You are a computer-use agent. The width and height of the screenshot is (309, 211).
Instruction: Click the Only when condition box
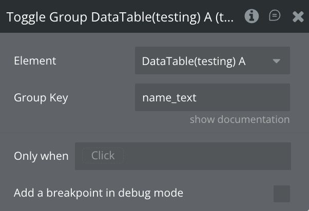coord(183,156)
